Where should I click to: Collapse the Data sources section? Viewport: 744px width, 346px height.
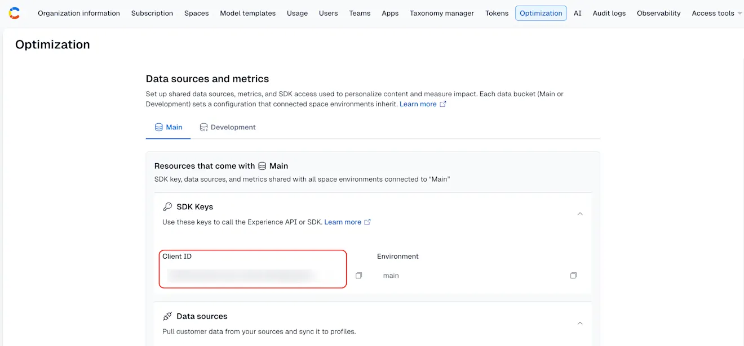click(580, 323)
